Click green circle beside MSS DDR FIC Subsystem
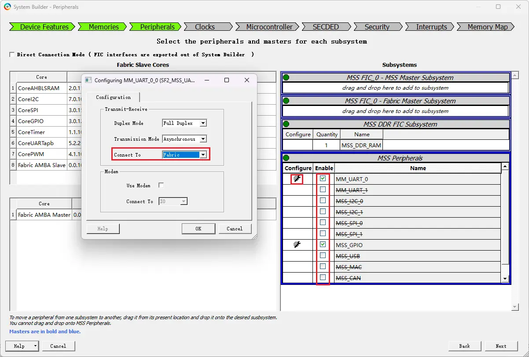Viewport: 529px width, 357px height. click(286, 124)
